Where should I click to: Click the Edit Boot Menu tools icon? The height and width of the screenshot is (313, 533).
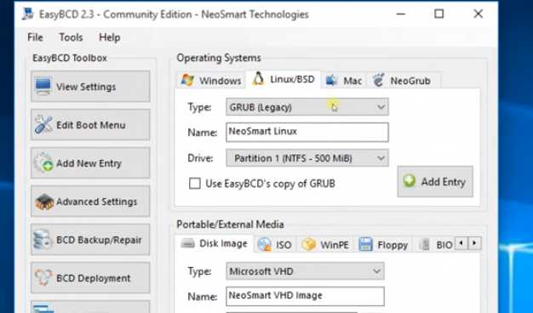[x=43, y=124]
